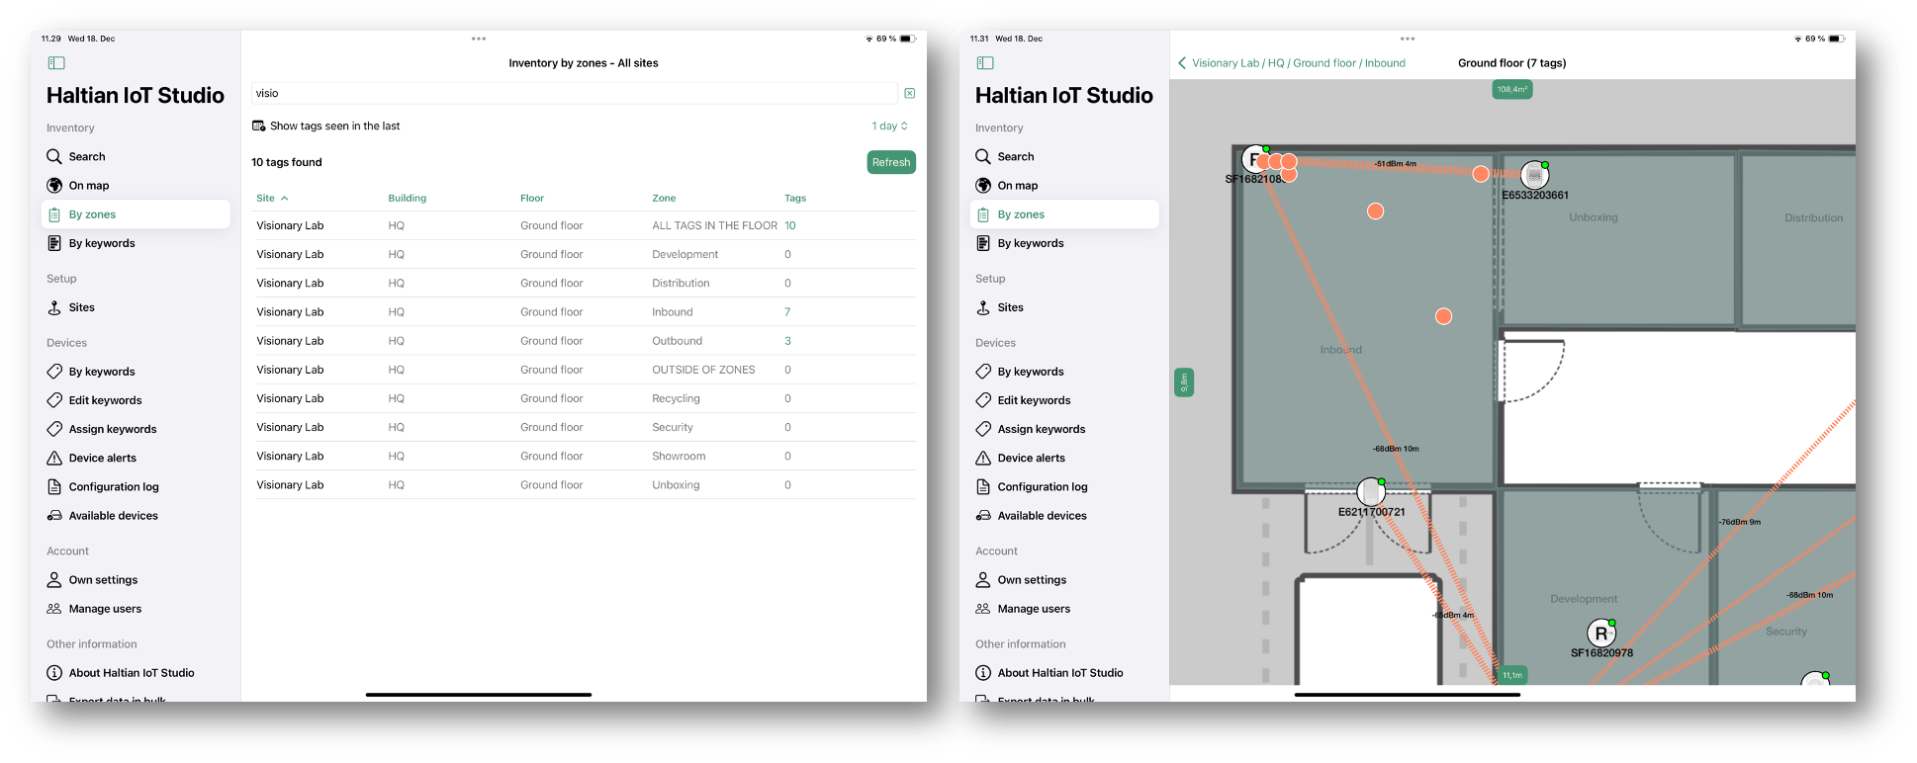
Task: Select device marker E6533203661 on map
Action: click(x=1534, y=176)
